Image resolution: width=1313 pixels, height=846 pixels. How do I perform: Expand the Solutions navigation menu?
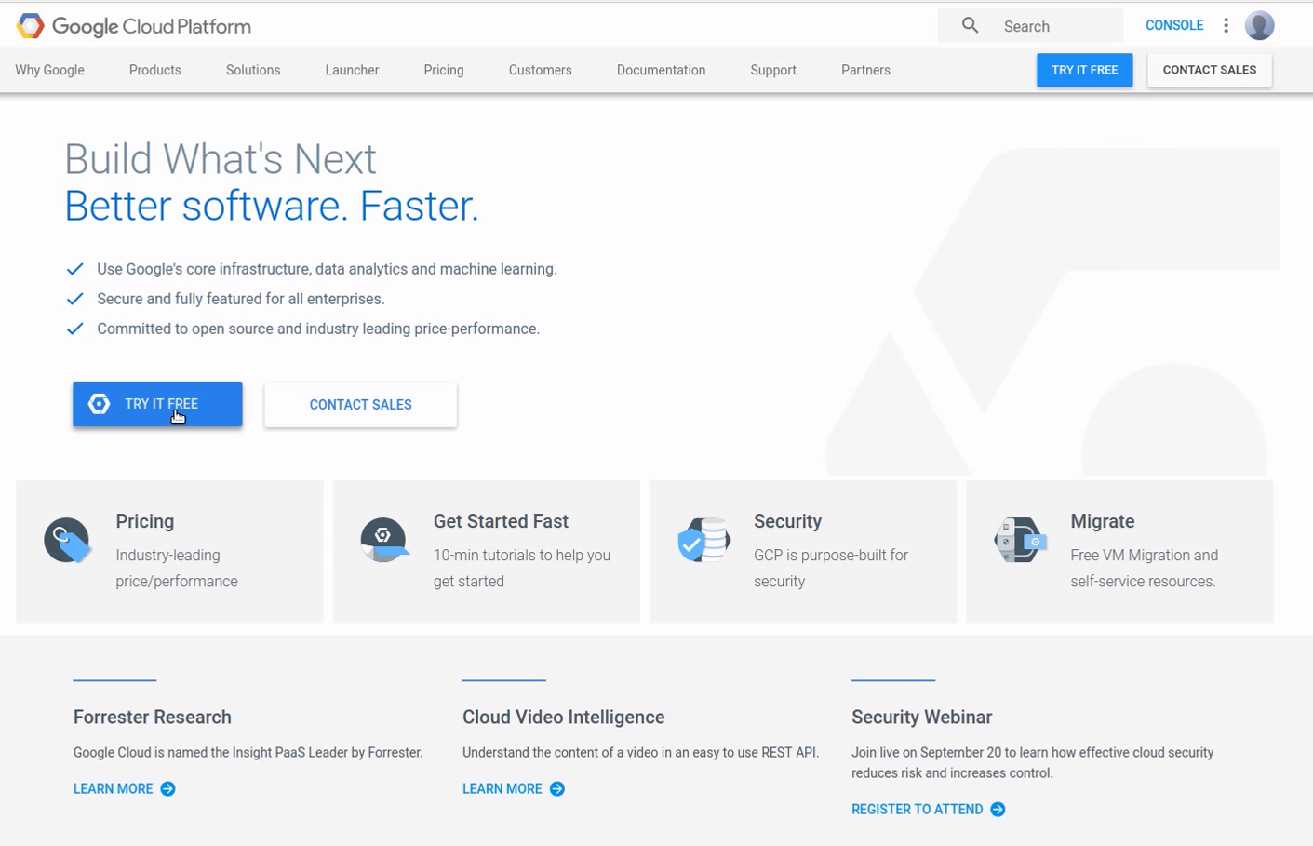pyautogui.click(x=252, y=71)
